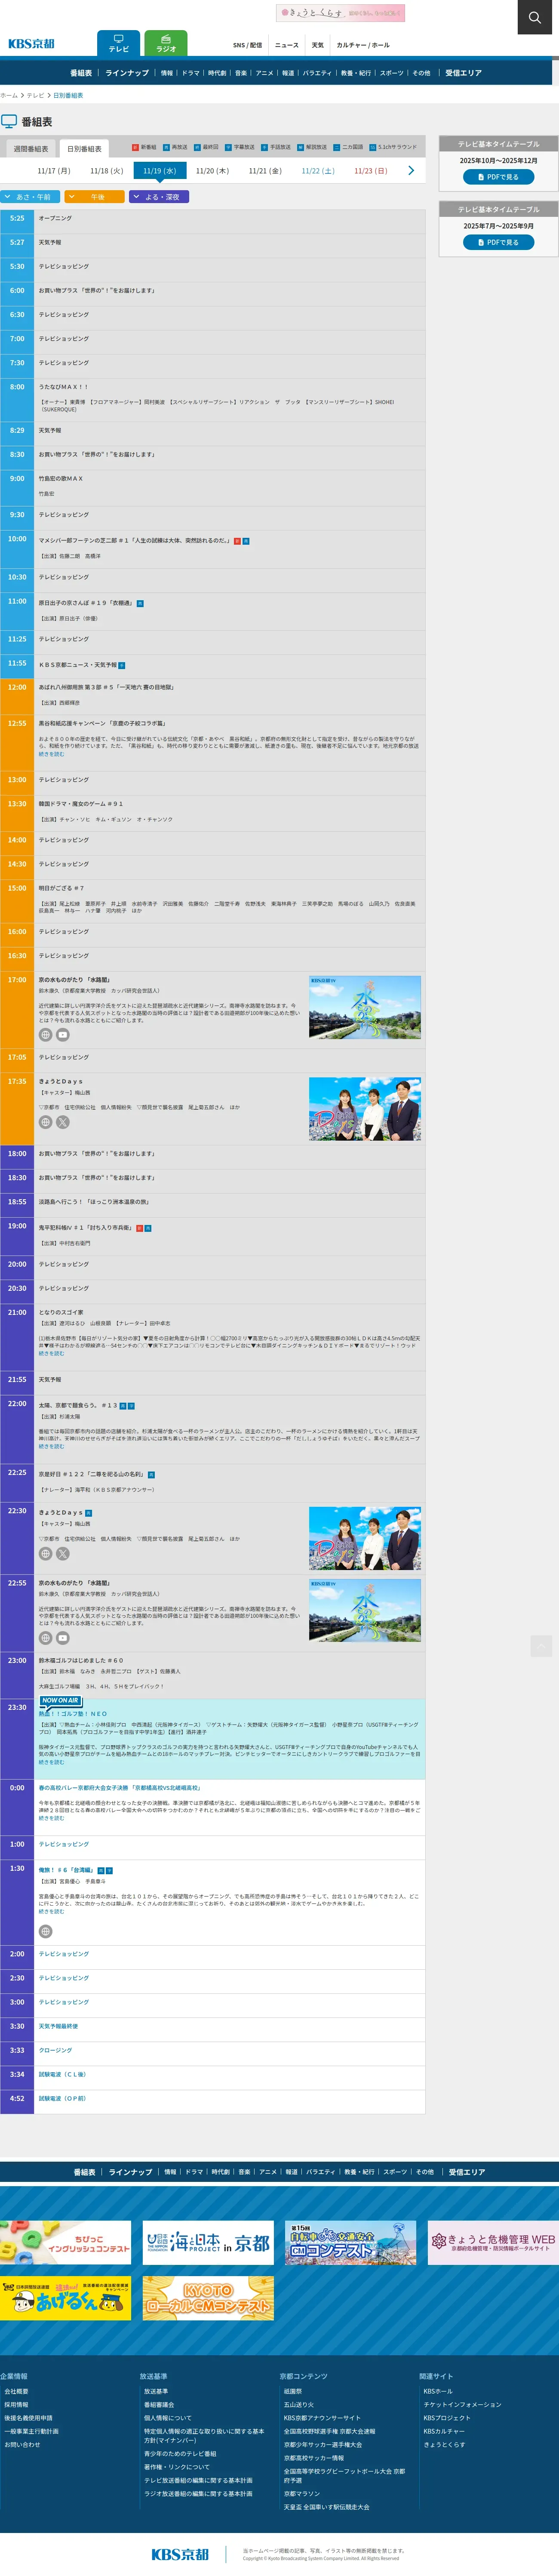Select the 11/23 (日) date tab
The width and height of the screenshot is (559, 2576).
pos(371,171)
